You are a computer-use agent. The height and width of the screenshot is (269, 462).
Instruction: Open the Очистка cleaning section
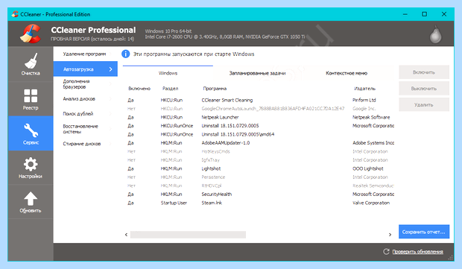tap(31, 64)
